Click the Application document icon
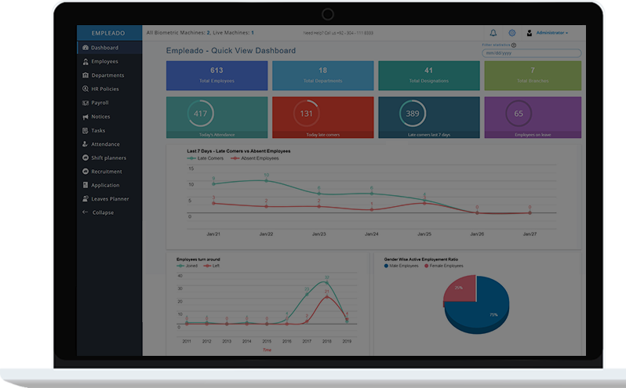Image resolution: width=626 pixels, height=388 pixels. 85,185
